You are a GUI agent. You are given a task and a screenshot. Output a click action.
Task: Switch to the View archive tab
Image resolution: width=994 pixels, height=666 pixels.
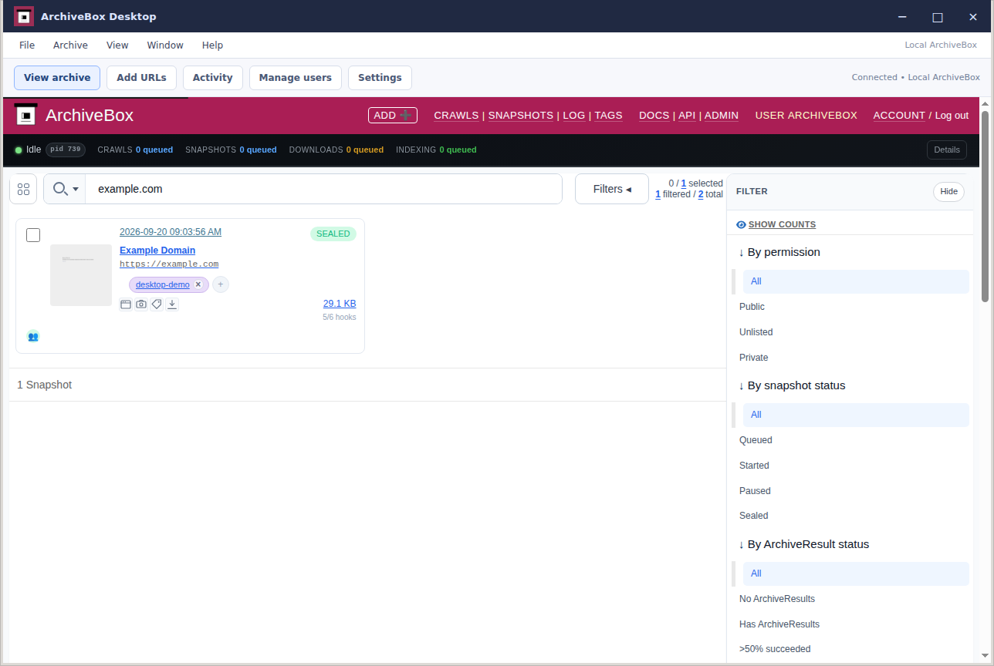(57, 78)
